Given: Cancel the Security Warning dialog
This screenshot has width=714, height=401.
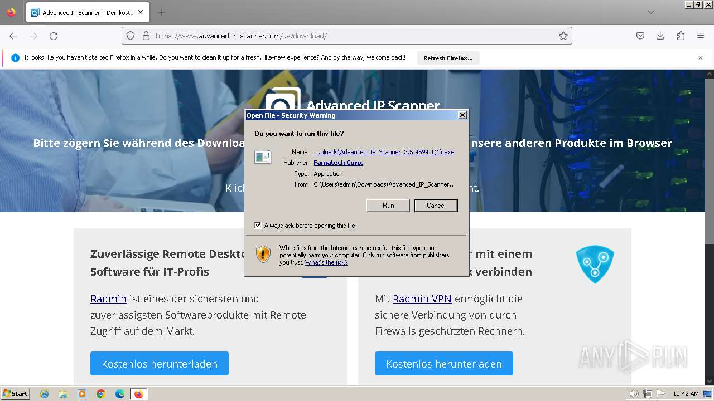Looking at the screenshot, I should tap(436, 206).
